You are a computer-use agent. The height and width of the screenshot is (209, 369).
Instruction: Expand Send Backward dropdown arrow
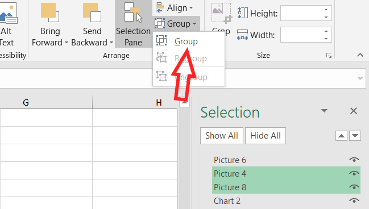(x=111, y=43)
